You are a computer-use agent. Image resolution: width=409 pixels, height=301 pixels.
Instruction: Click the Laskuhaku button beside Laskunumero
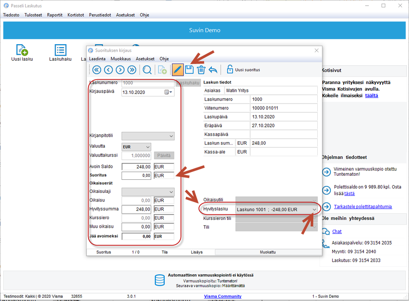click(x=188, y=83)
